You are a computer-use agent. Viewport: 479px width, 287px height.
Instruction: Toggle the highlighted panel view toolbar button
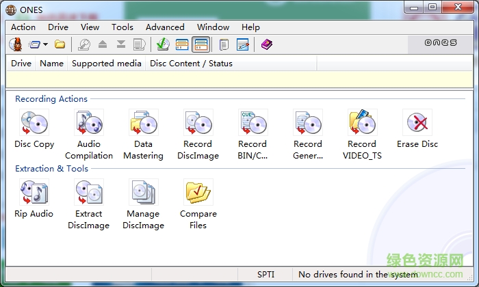click(201, 44)
